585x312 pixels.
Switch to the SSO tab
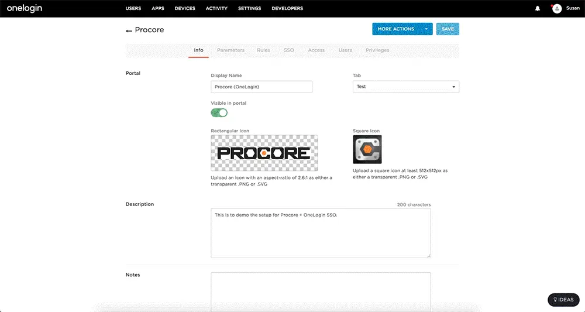pos(289,50)
